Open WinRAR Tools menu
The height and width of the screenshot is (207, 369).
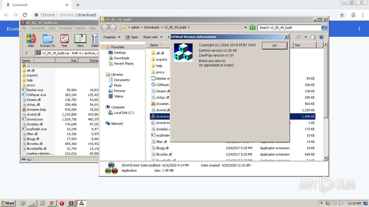click(52, 28)
